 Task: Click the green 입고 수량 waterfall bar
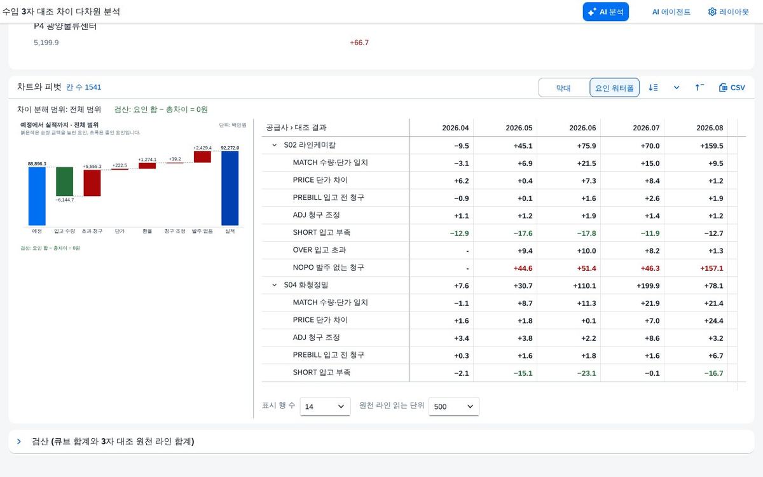coord(64,181)
